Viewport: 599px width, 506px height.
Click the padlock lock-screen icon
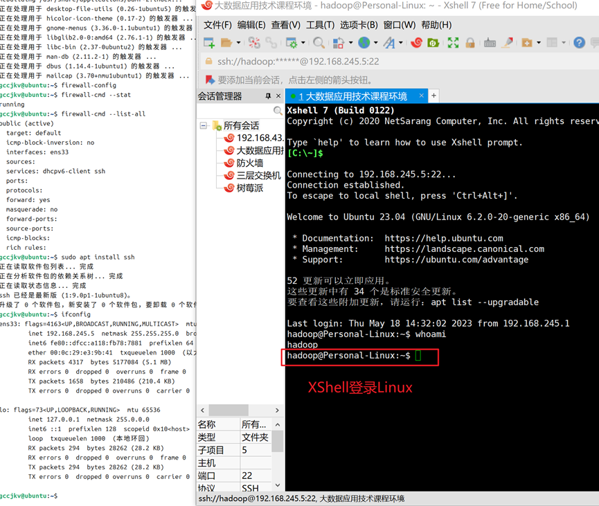[470, 43]
